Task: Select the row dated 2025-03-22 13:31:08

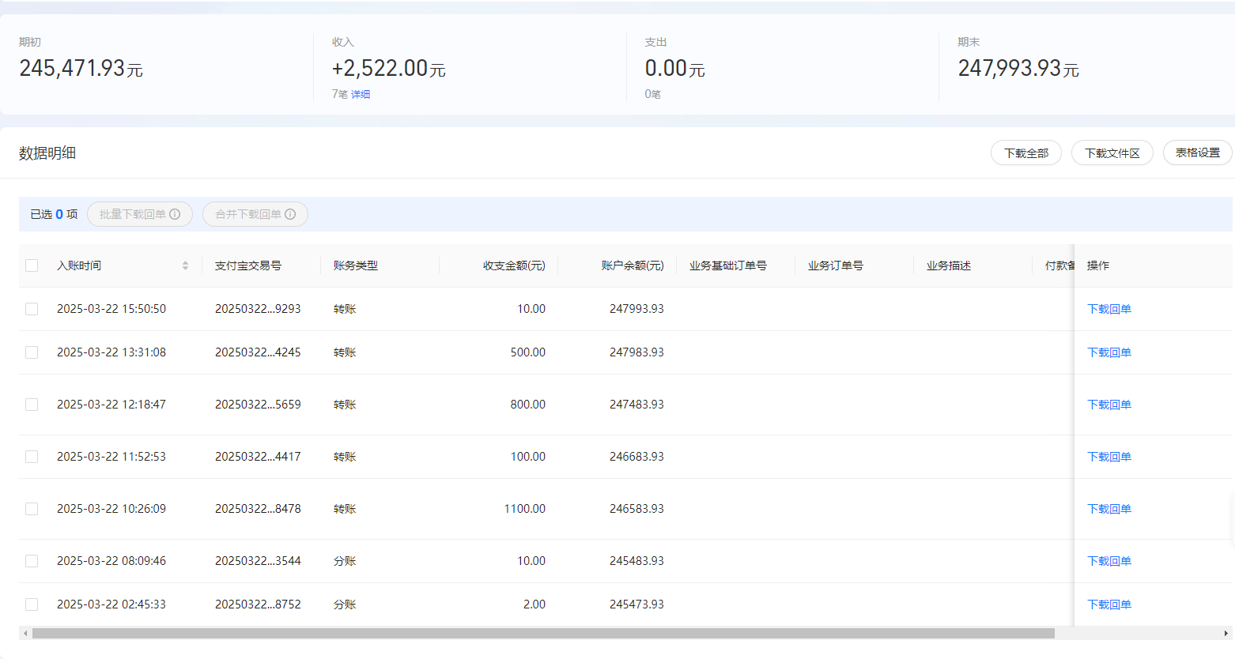Action: click(x=32, y=352)
